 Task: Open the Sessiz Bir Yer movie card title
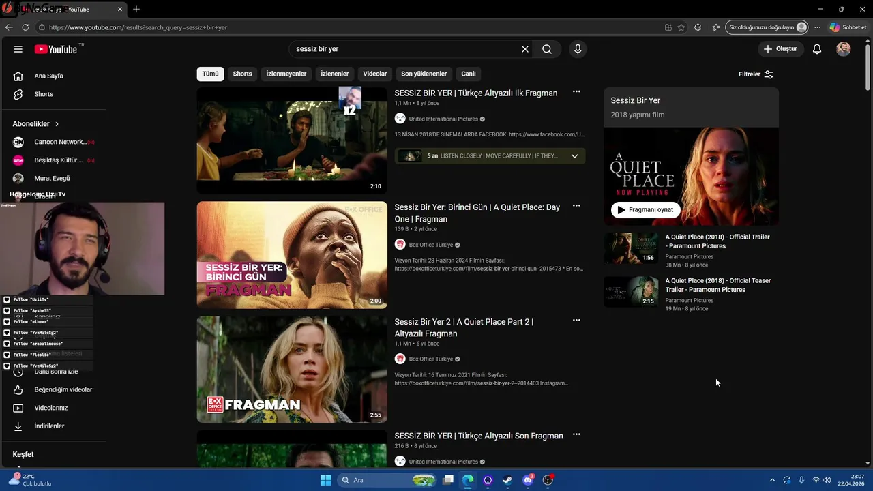pyautogui.click(x=635, y=100)
